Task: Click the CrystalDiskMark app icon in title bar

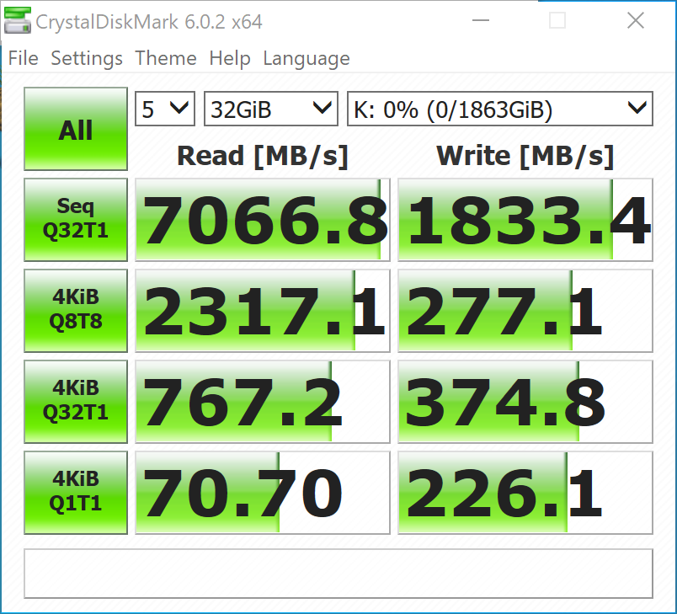Action: coord(18,20)
